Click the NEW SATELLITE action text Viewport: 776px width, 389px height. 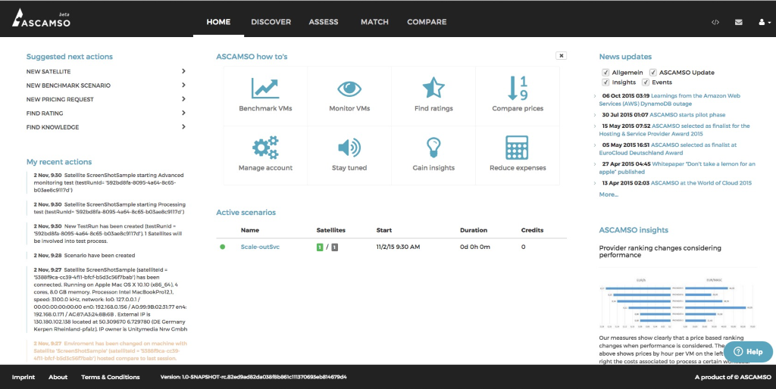pyautogui.click(x=48, y=72)
